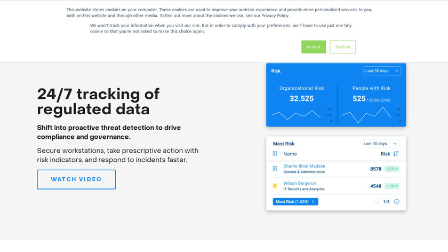This screenshot has height=252, width=448.
Task: Open the Risk panel Last 30 days dropdown
Action: (x=383, y=70)
